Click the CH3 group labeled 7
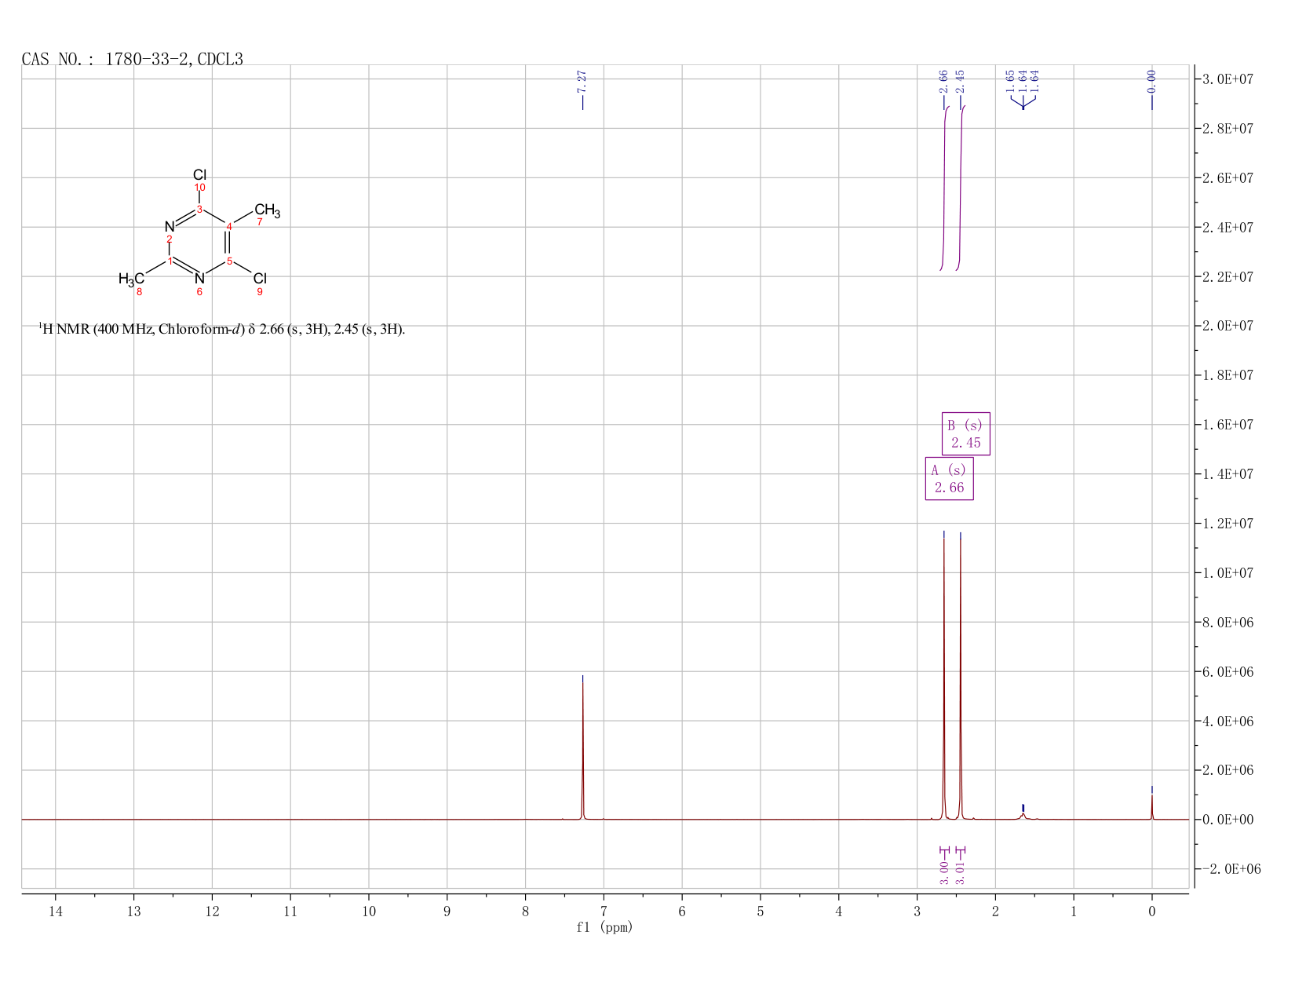This screenshot has width=1295, height=1001. click(x=266, y=210)
